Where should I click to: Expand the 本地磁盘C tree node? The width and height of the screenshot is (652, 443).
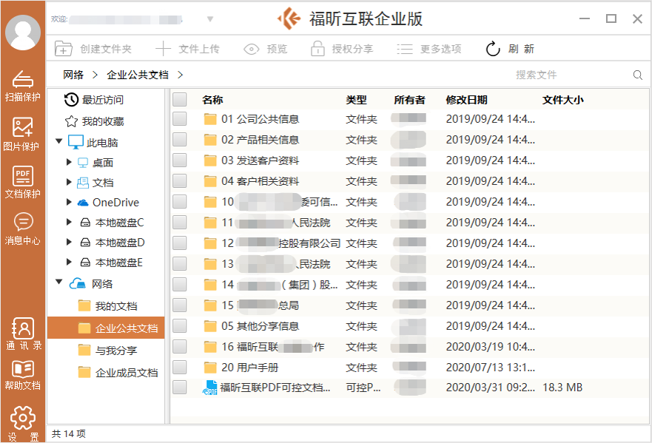[x=69, y=222]
